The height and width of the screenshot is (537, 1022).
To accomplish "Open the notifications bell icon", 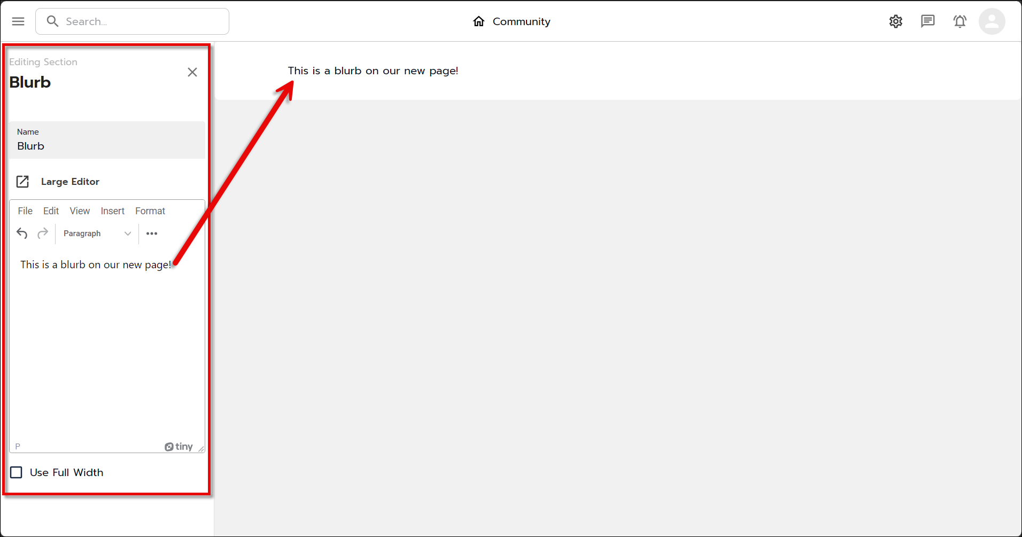I will 959,21.
